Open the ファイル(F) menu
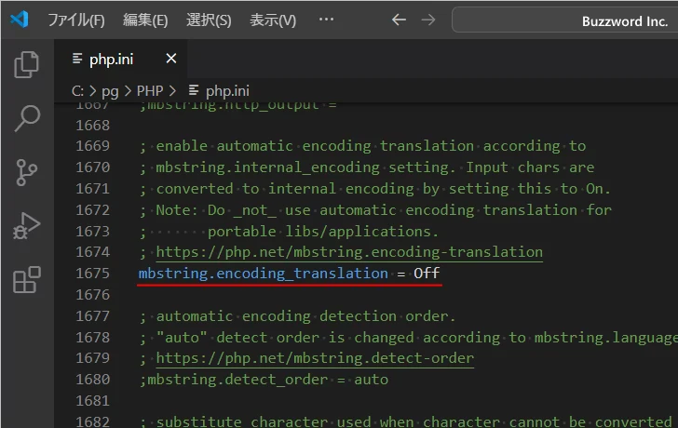The height and width of the screenshot is (428, 678). 76,20
